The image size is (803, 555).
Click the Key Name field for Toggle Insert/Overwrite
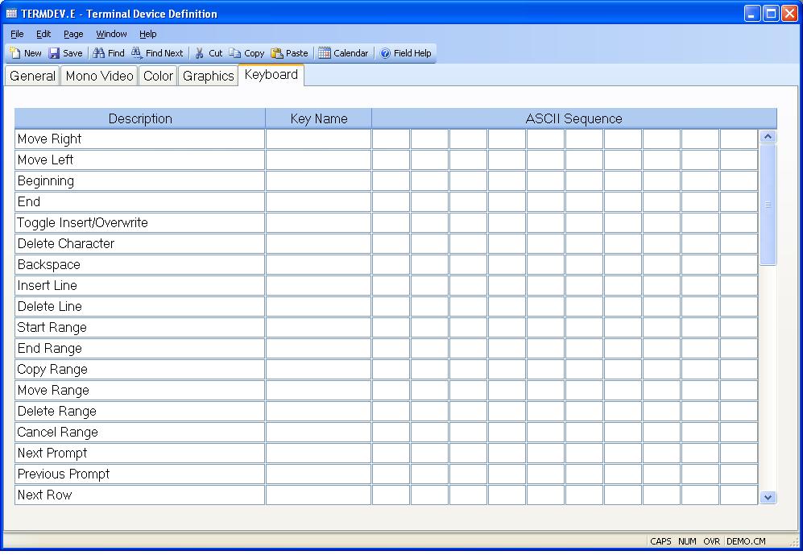tap(318, 223)
